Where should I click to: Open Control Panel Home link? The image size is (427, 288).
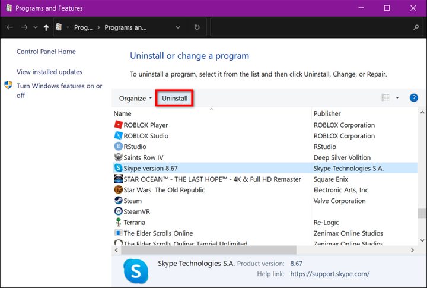tap(46, 52)
